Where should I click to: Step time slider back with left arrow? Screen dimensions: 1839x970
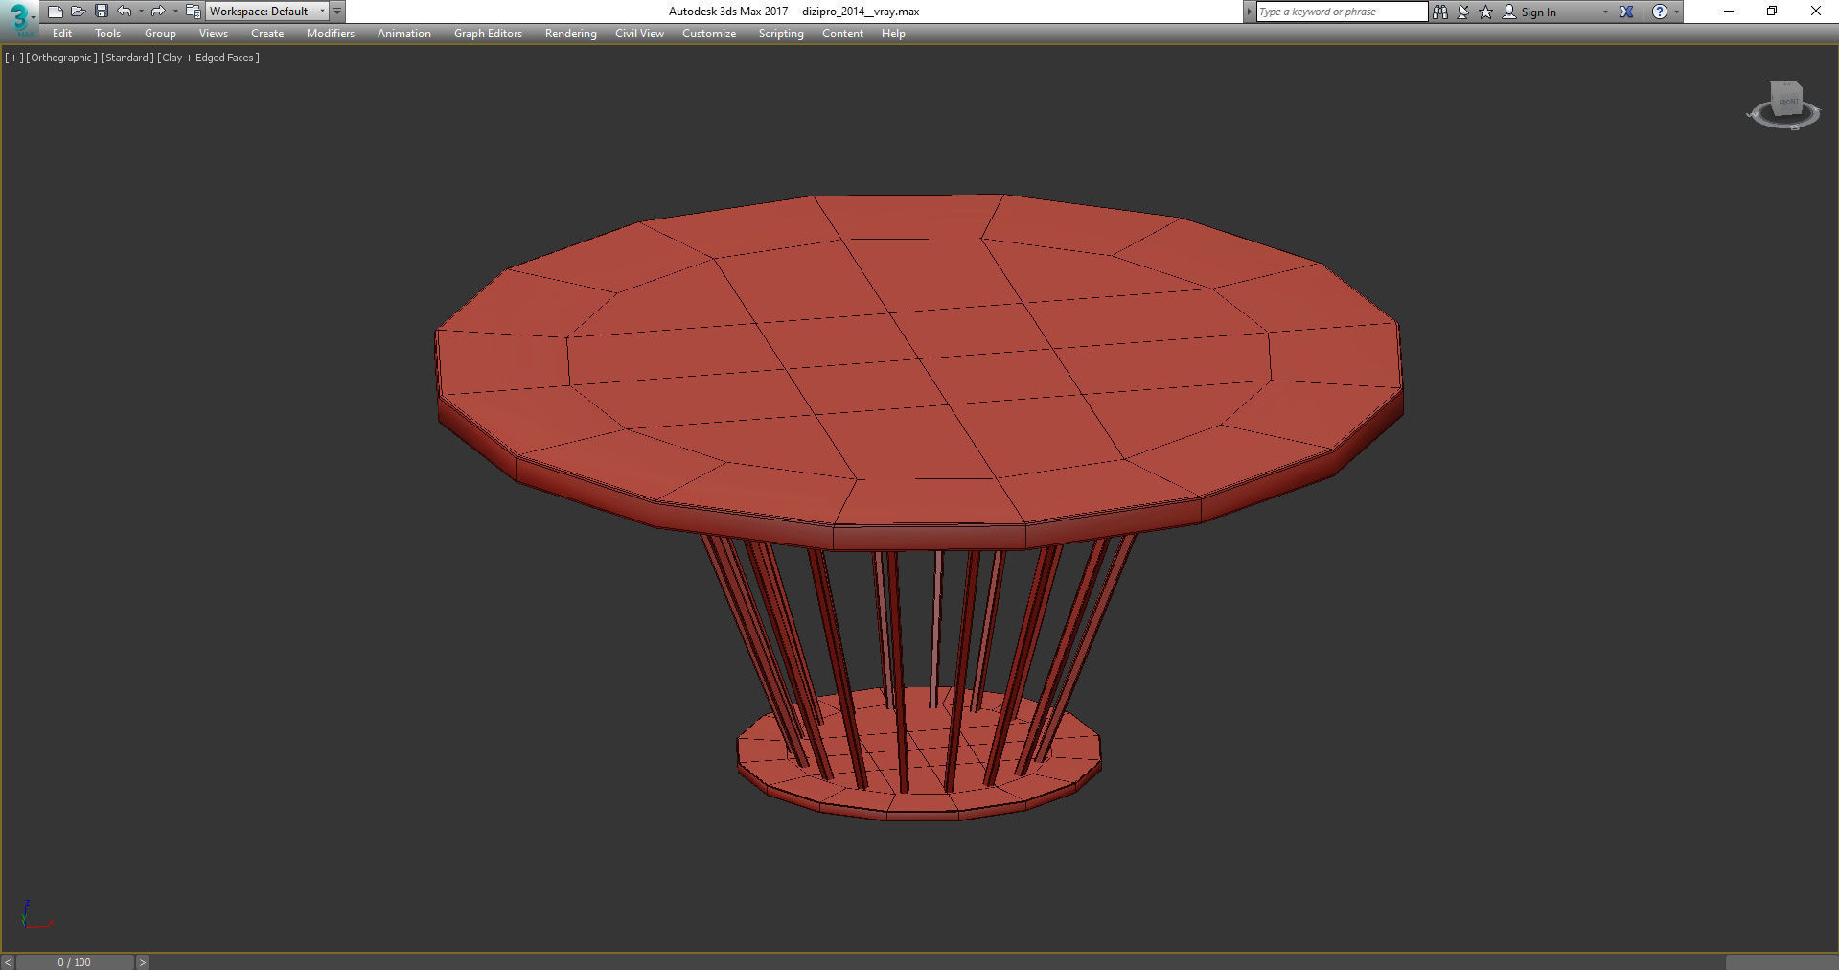pyautogui.click(x=8, y=962)
